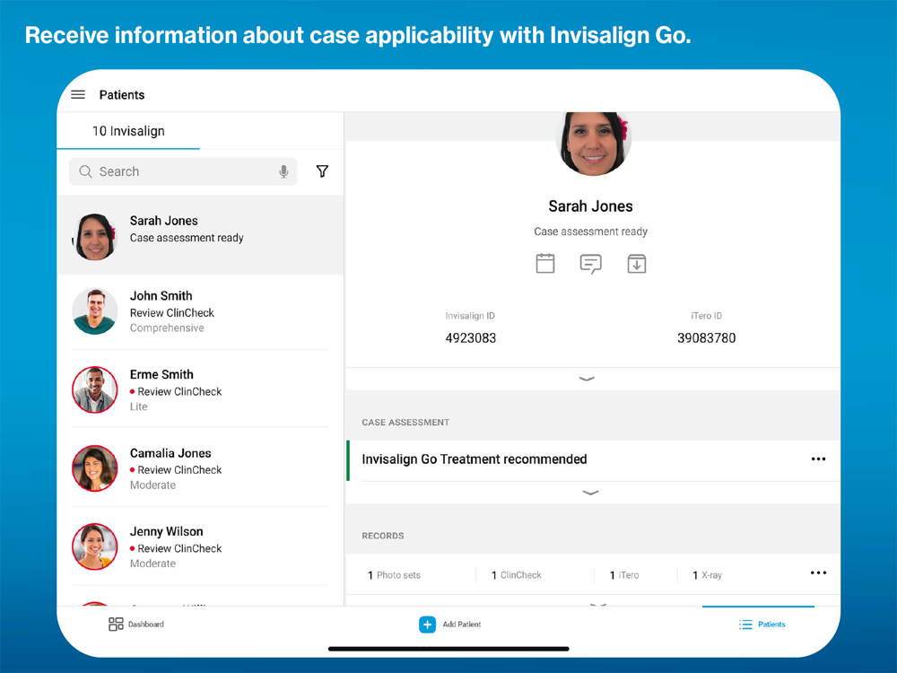
Task: Open more options for Records row
Action: coord(818,572)
